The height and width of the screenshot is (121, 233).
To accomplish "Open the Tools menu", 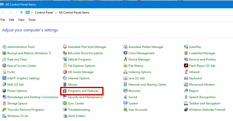I will [32, 20].
